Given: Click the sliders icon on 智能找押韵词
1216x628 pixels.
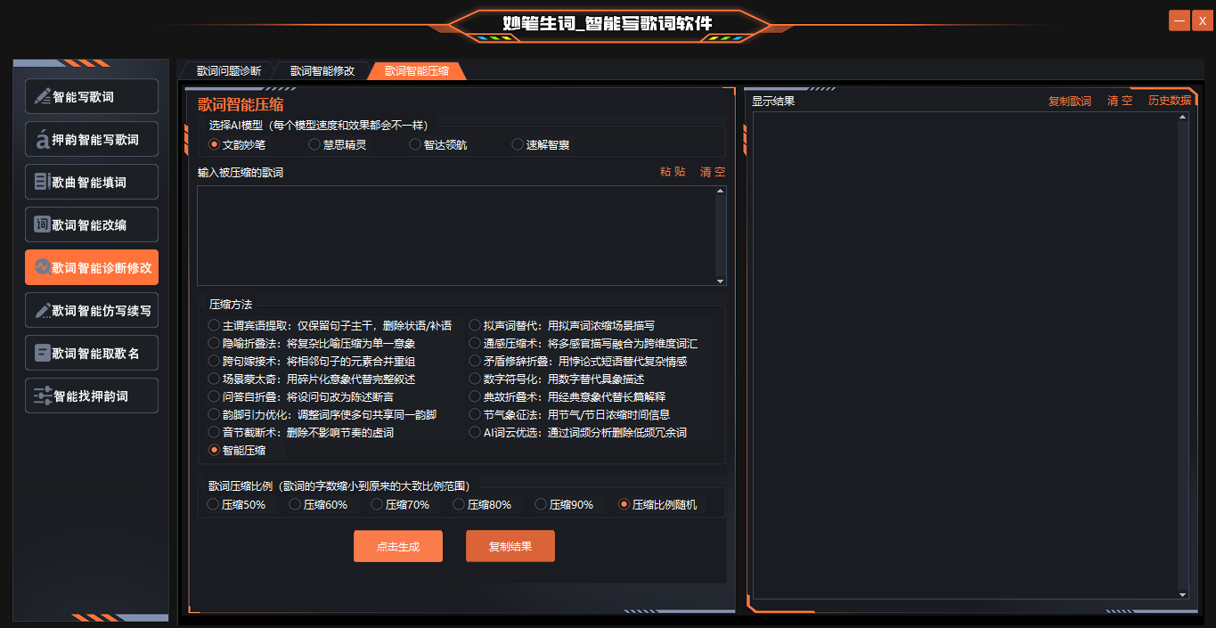Looking at the screenshot, I should [x=42, y=396].
